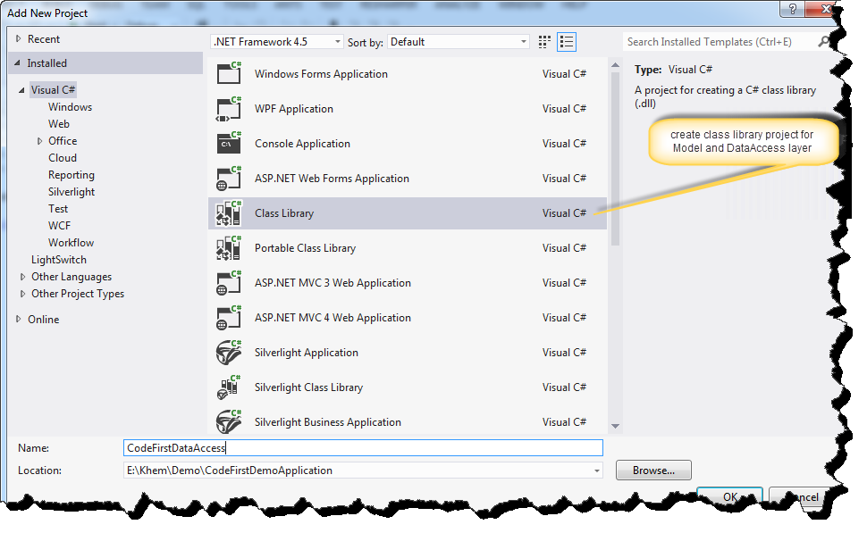Select the Console Application row text
This screenshot has width=867, height=533.
click(302, 144)
